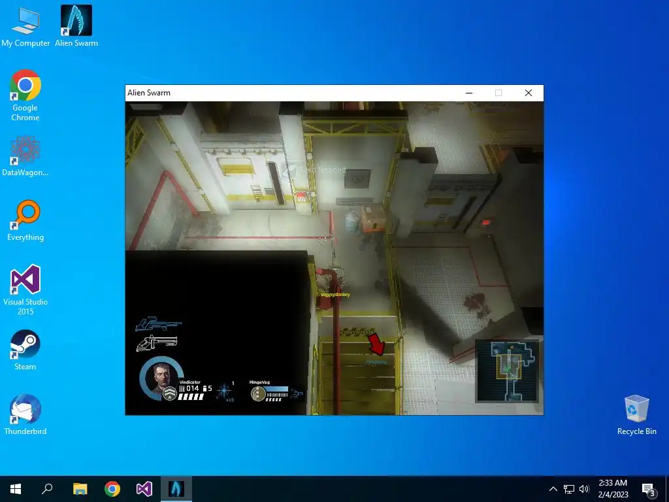Minimize the Alien Swarm window
The height and width of the screenshot is (502, 669).
click(x=469, y=93)
